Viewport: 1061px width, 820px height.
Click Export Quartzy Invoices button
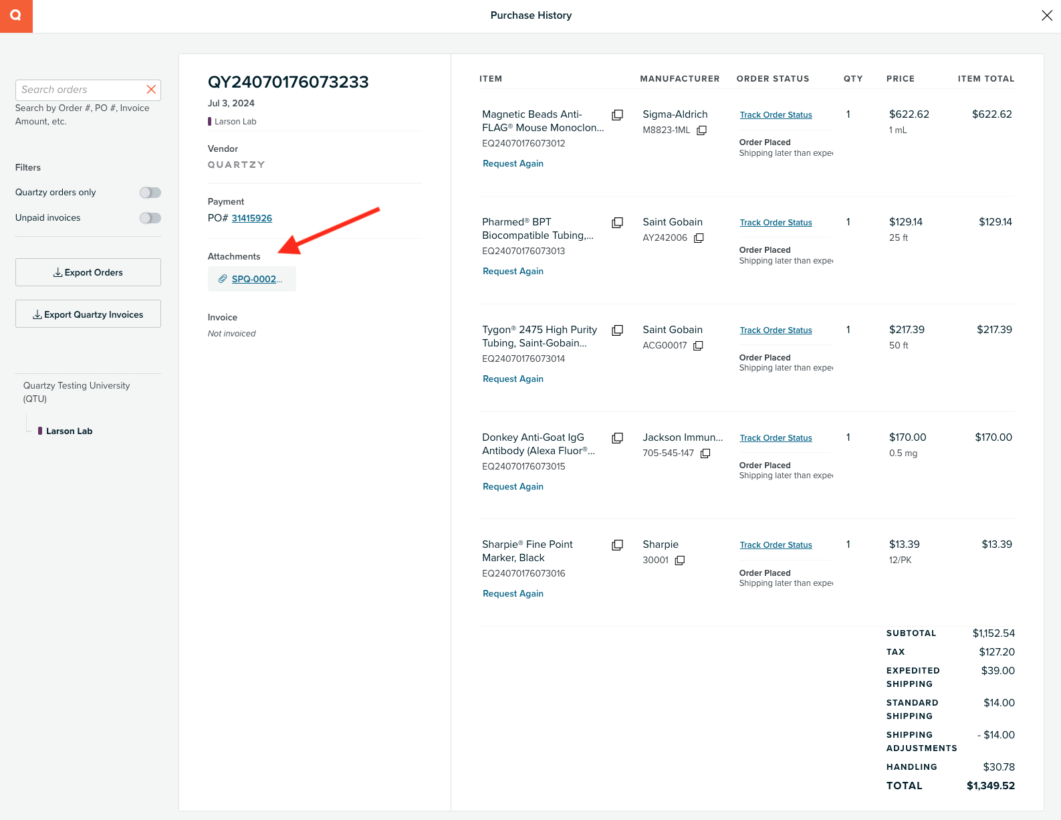click(x=88, y=314)
